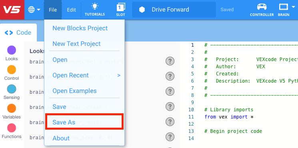The width and height of the screenshot is (298, 148).
Task: Open the Edit menu
Action: coord(72,10)
